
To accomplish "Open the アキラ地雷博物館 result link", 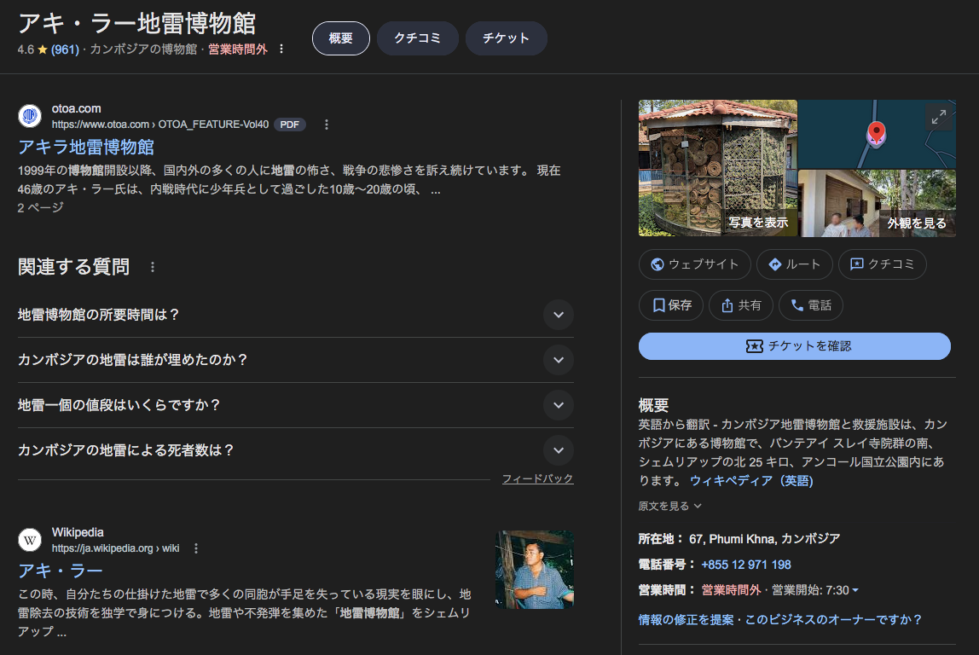I will [x=85, y=147].
